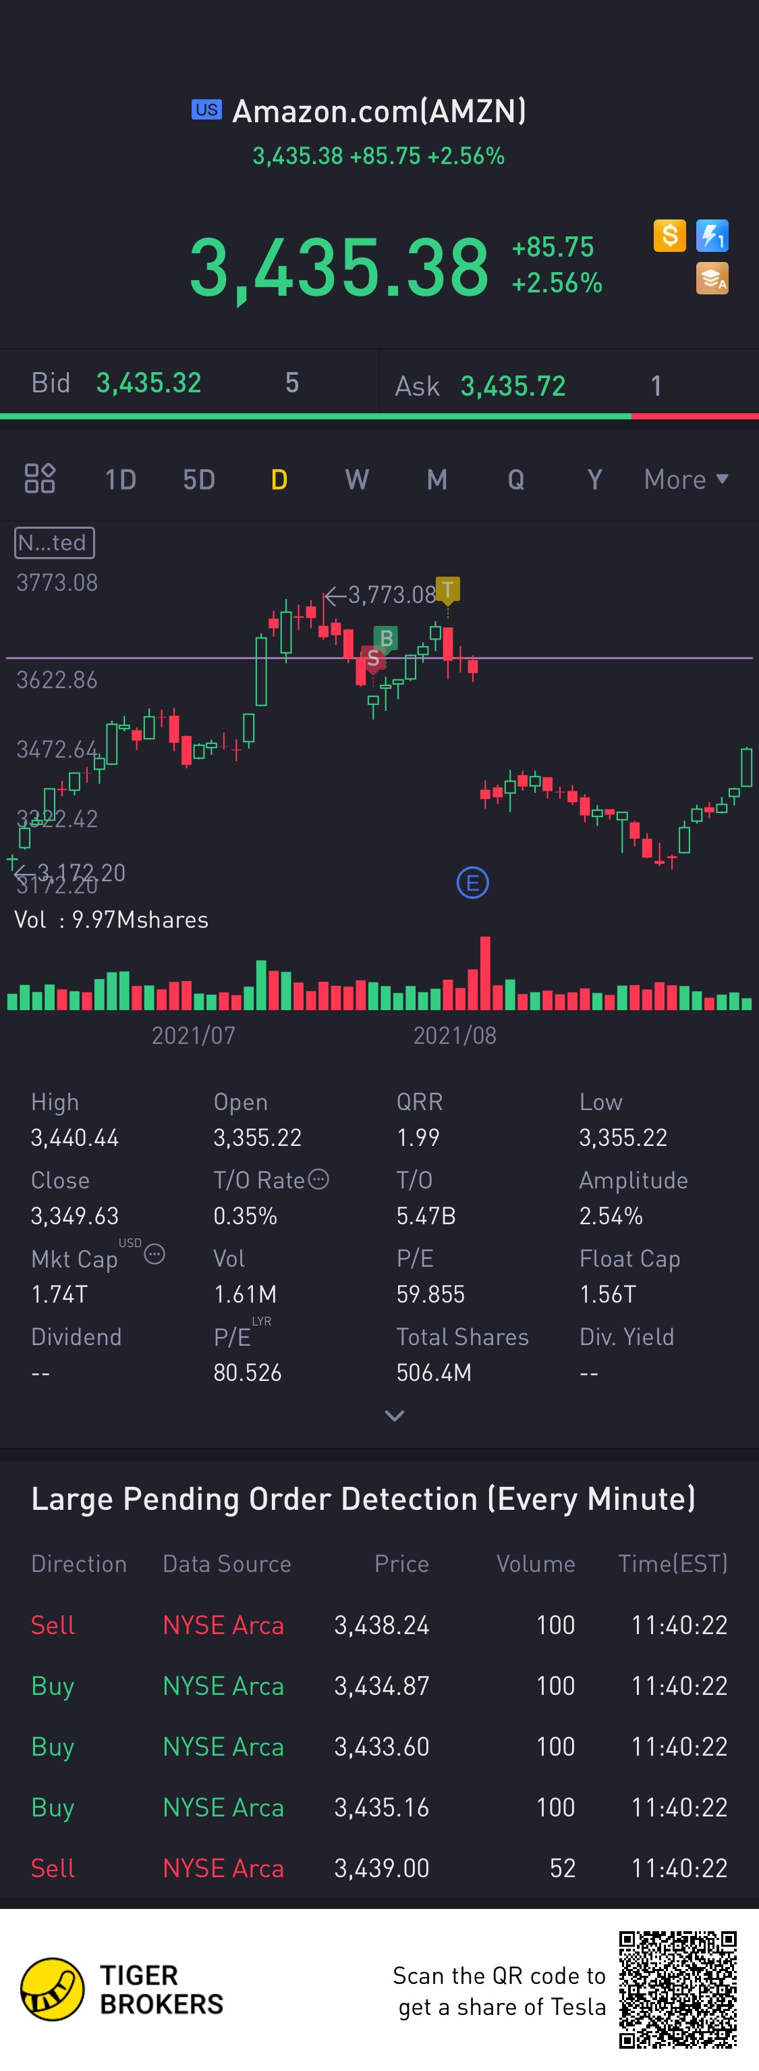Open the blue lightning quick-trade icon
The image size is (759, 2071).
[712, 236]
